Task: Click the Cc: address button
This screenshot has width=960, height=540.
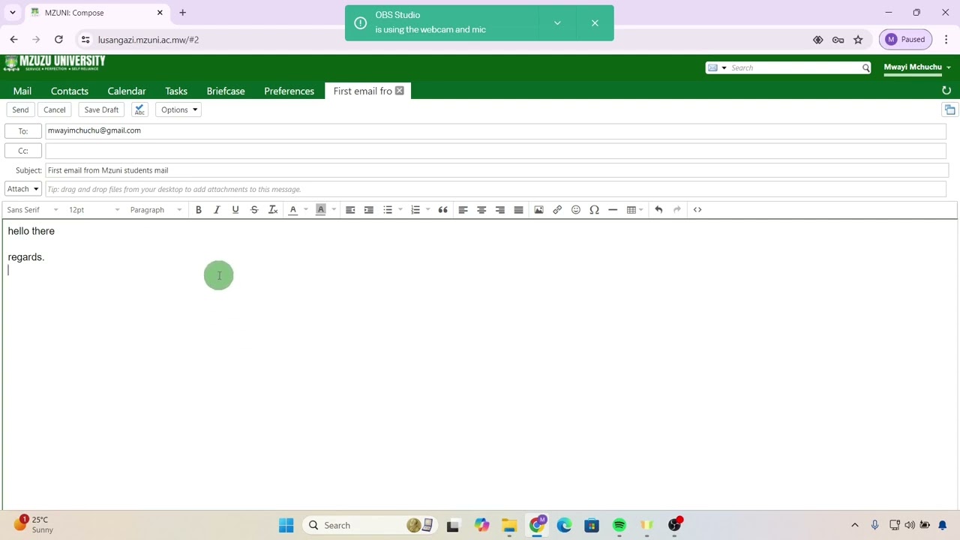Action: (23, 151)
